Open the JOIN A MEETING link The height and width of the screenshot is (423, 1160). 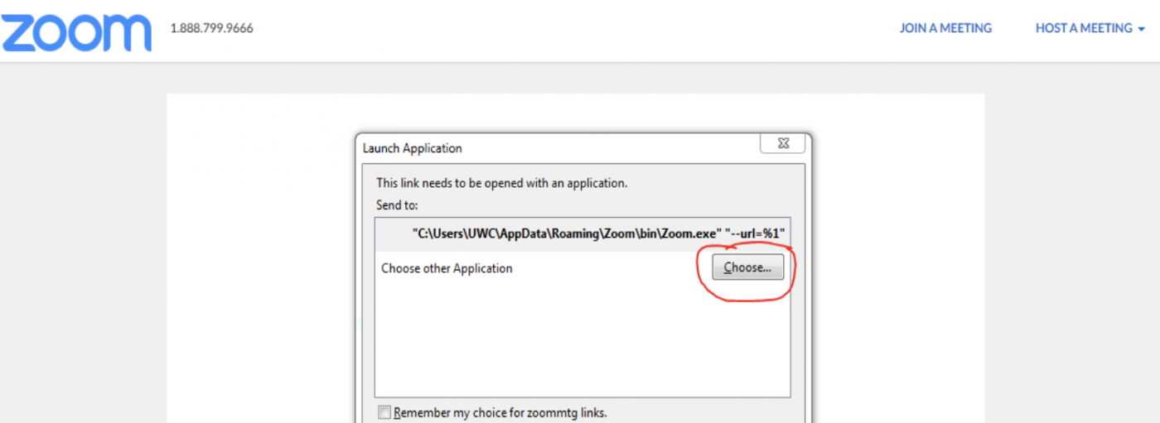coord(945,28)
